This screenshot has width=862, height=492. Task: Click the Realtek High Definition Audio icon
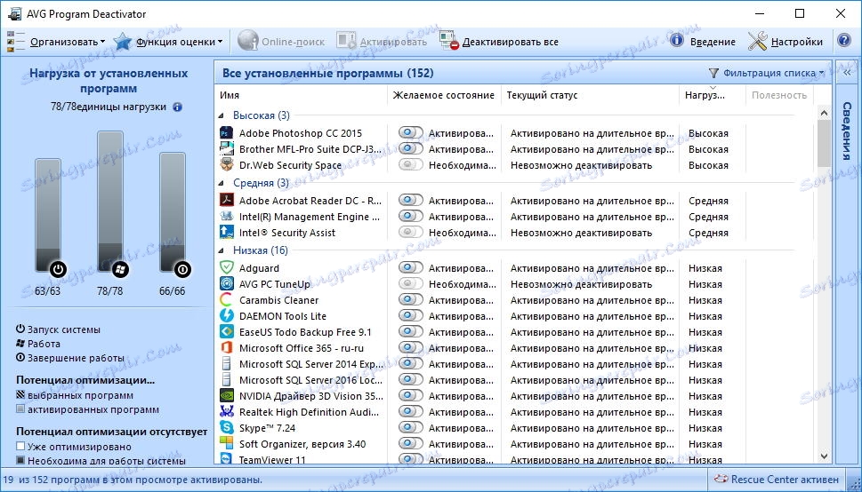pyautogui.click(x=227, y=412)
